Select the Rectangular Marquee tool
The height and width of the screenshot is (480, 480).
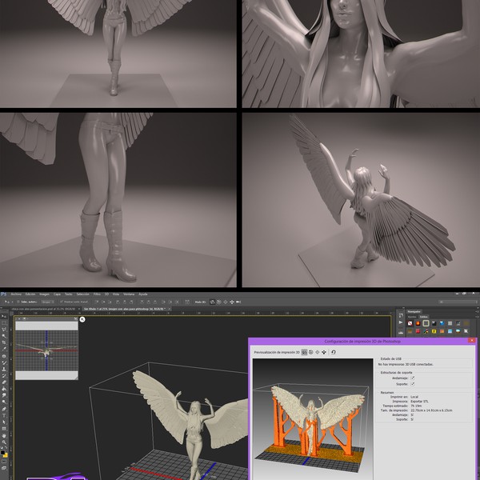click(4, 323)
